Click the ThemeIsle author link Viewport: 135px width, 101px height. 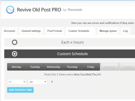click(x=75, y=10)
